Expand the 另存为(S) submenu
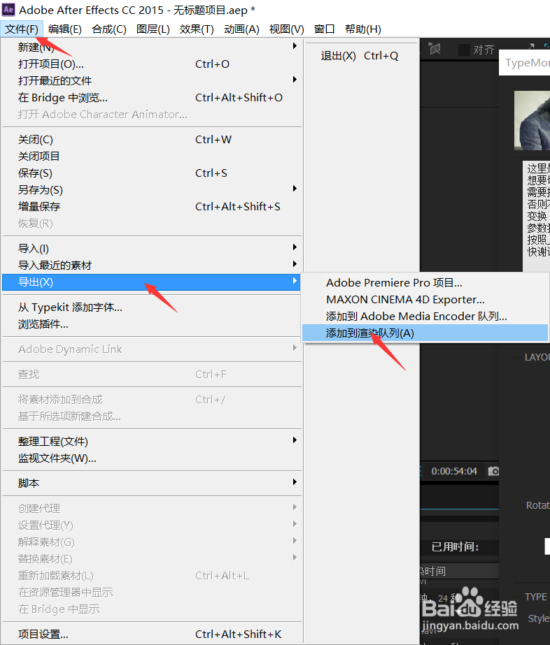The image size is (550, 645). 152,190
